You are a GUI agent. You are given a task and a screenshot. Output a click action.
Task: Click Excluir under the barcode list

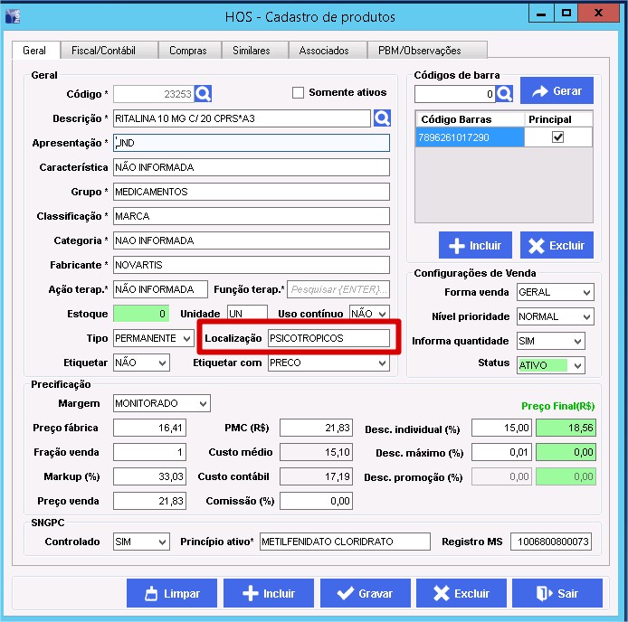(x=557, y=245)
